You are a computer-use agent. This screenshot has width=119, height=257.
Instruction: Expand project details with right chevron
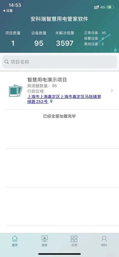pos(112,91)
